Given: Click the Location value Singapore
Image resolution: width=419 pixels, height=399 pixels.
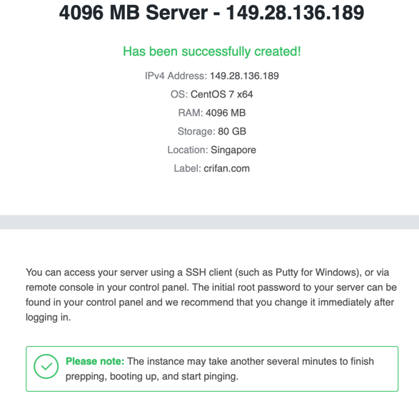Looking at the screenshot, I should tap(233, 150).
